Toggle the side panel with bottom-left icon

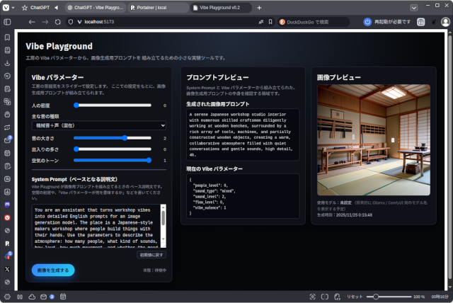click(7, 296)
